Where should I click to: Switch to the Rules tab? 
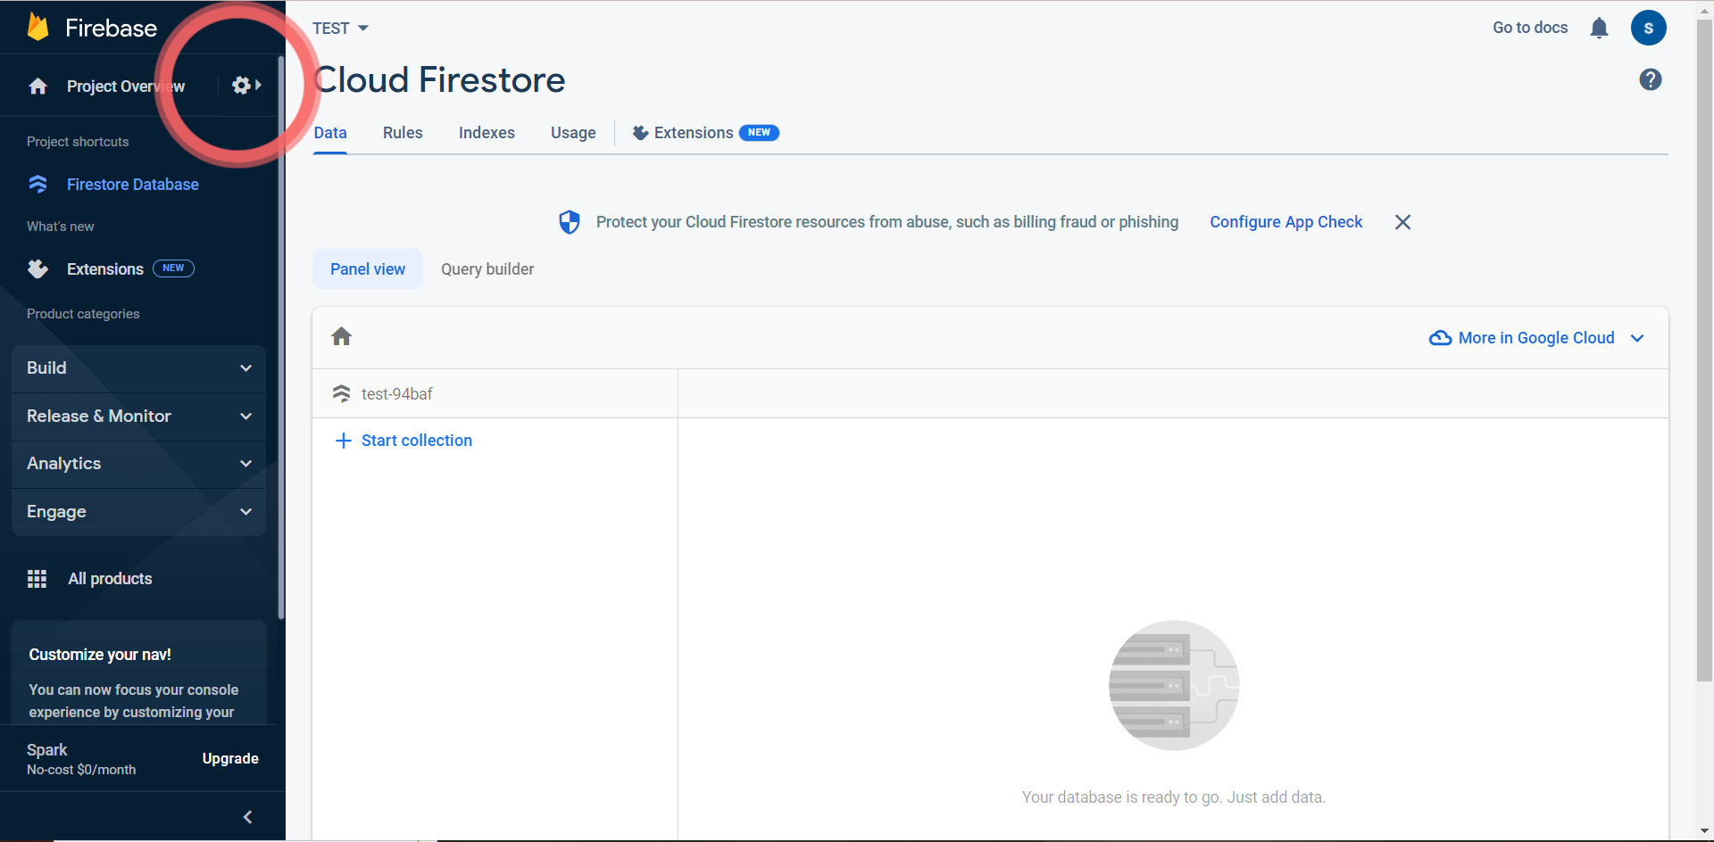403,133
